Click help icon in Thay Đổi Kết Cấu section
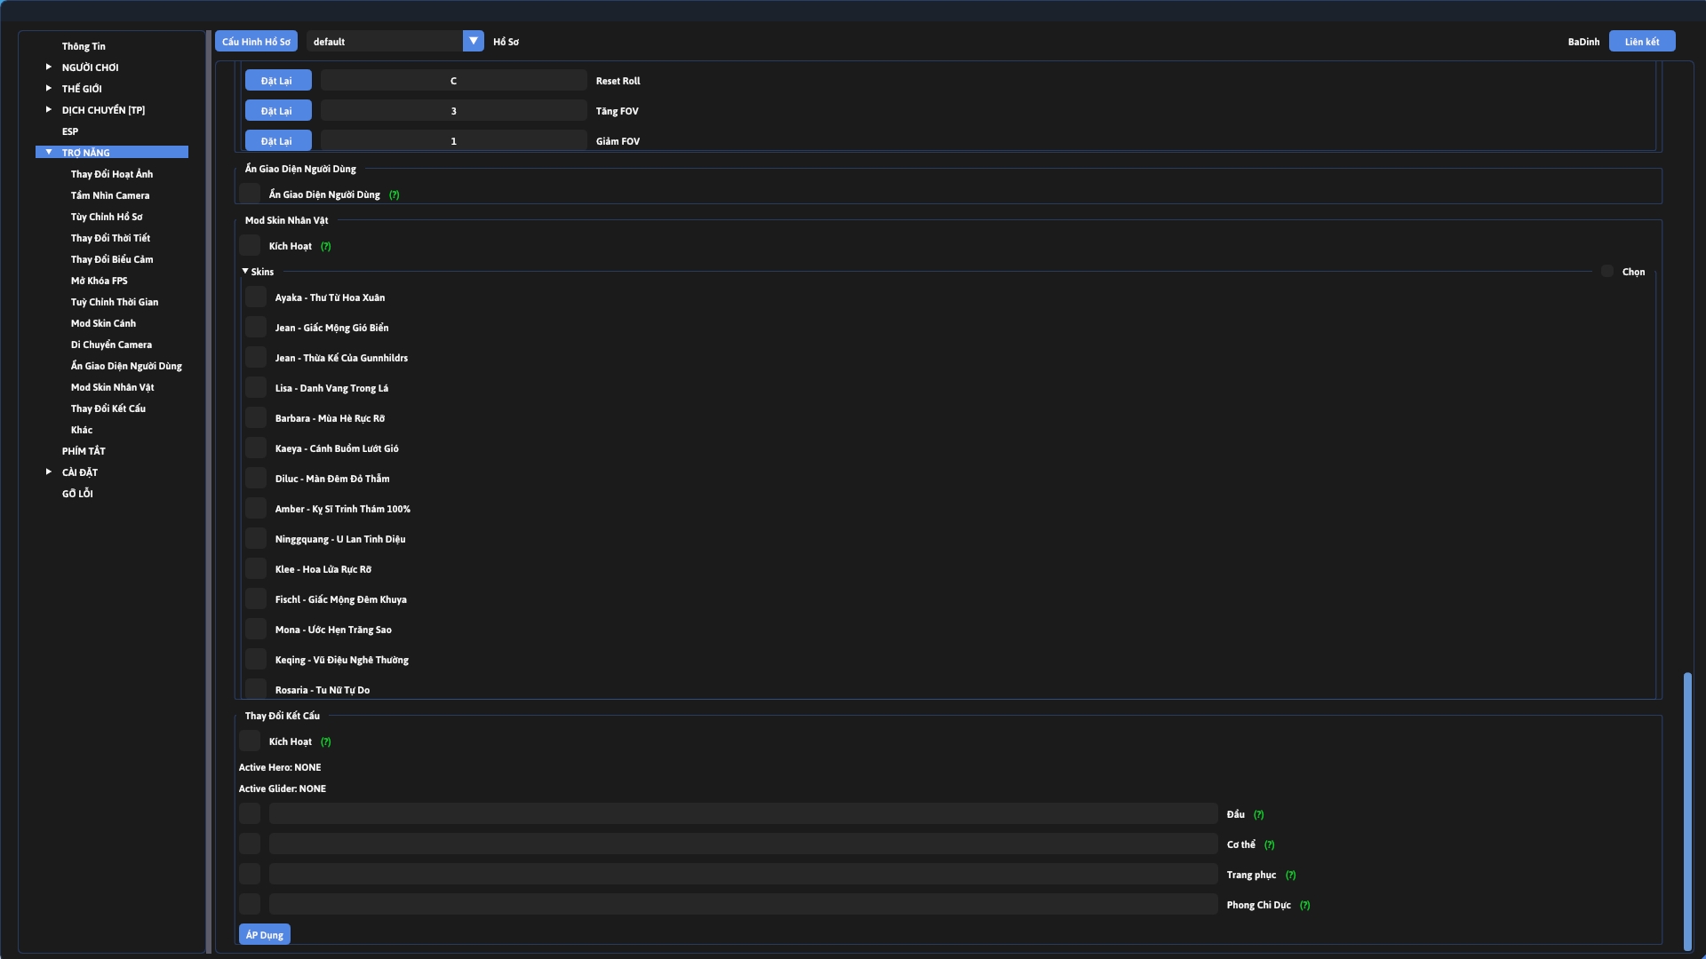This screenshot has height=959, width=1706. tap(325, 742)
